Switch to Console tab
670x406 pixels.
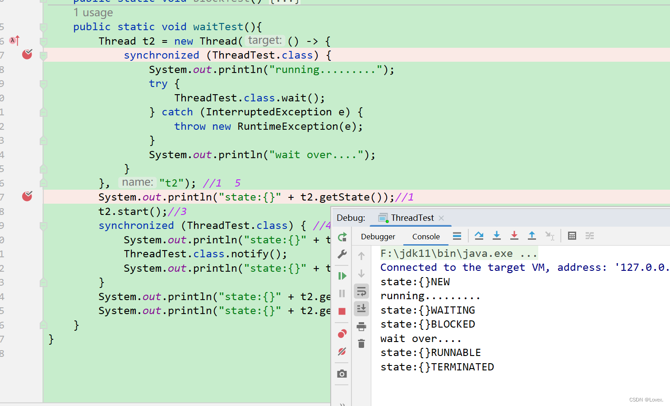(x=426, y=237)
